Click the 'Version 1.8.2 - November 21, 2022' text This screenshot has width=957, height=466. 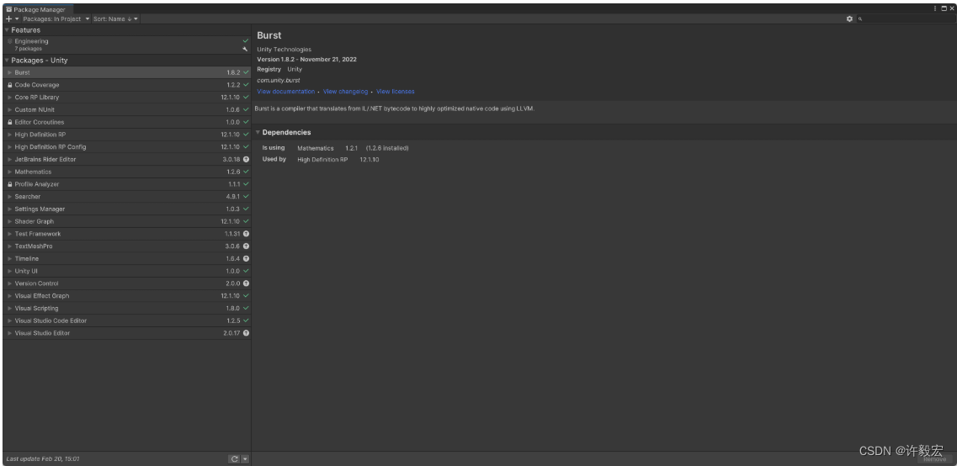(306, 59)
